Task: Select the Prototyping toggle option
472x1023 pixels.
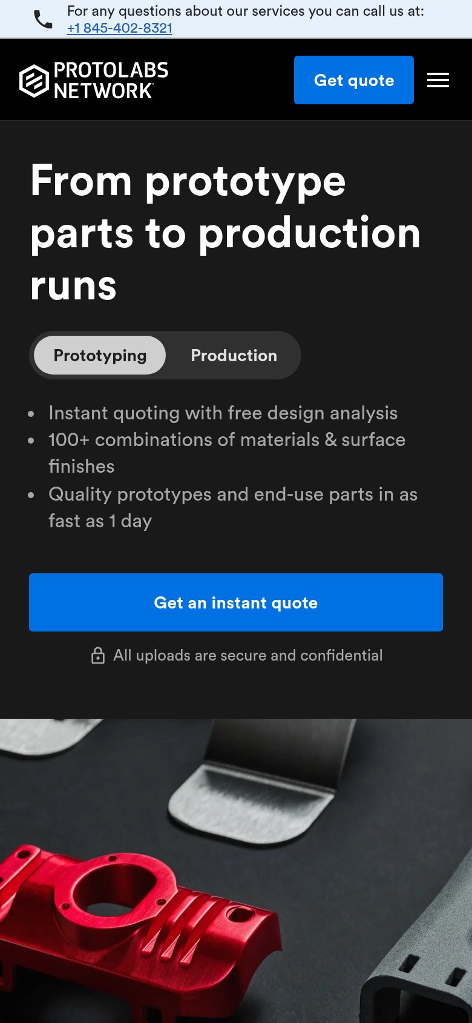Action: click(x=100, y=355)
